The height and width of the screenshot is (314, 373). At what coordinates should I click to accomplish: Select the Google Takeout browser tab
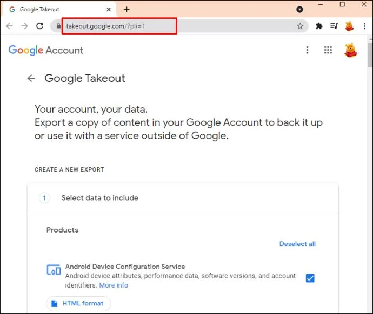59,10
